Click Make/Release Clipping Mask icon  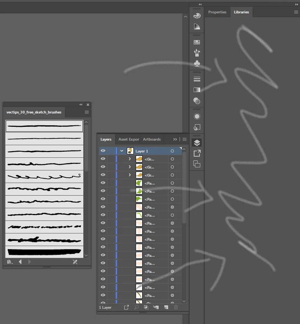coord(146,307)
